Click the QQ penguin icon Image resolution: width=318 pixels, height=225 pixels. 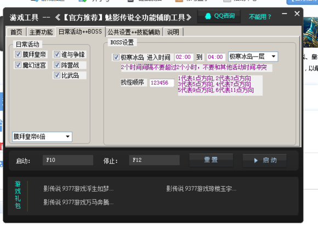(x=208, y=16)
